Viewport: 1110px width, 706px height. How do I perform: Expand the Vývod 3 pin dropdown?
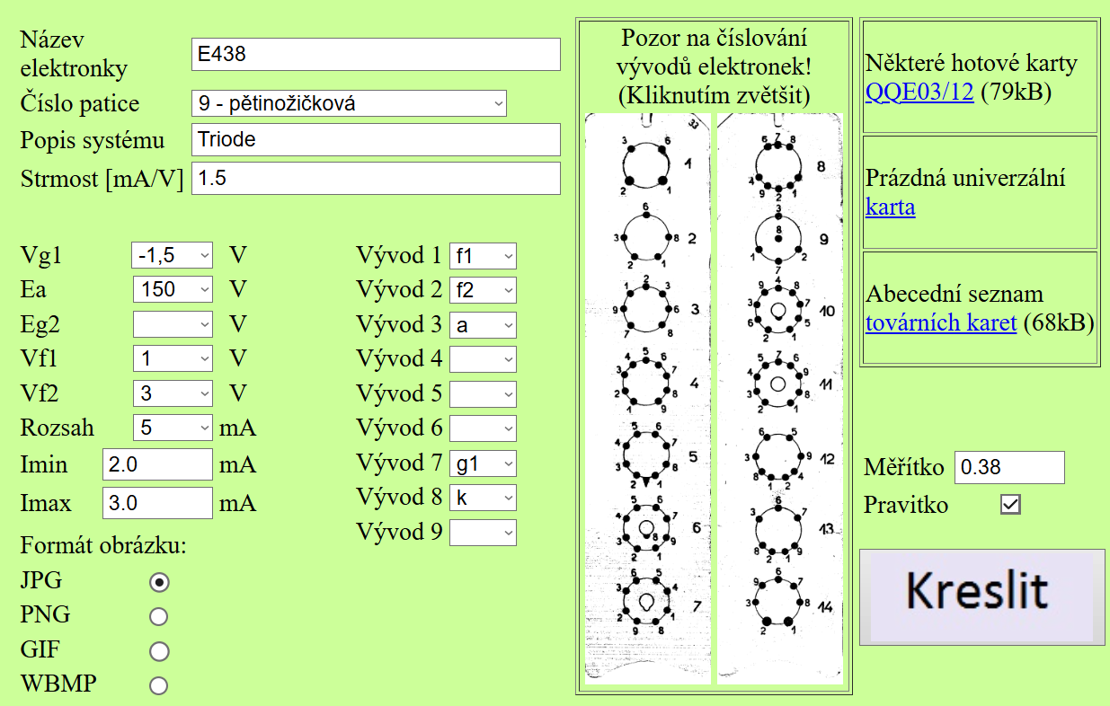click(x=483, y=325)
